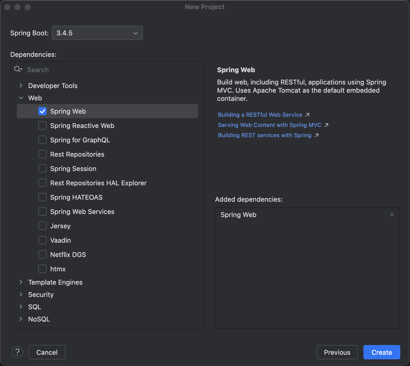Viewport: 410px width, 366px height.
Task: Expand the Security category
Action: tap(21, 294)
